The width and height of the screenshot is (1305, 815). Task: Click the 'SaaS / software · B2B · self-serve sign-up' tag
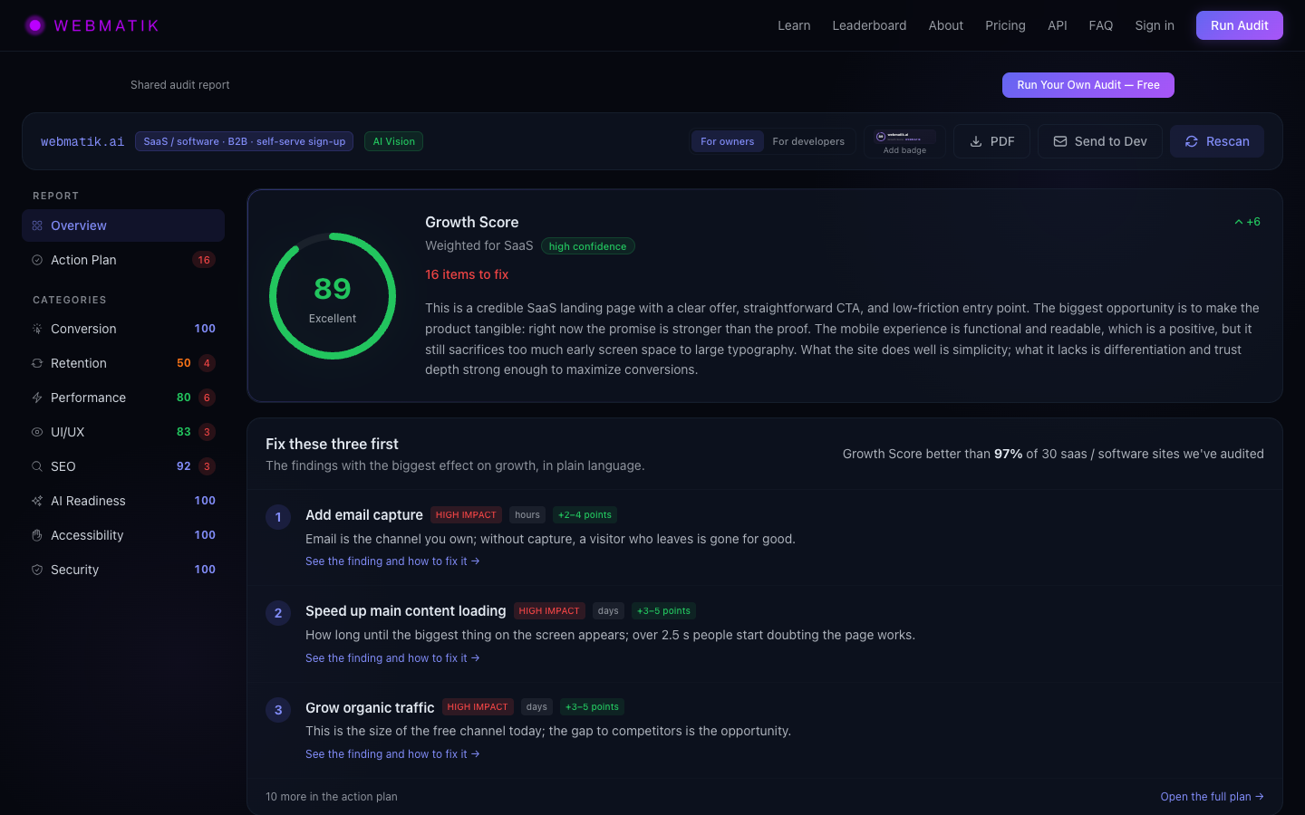click(245, 141)
